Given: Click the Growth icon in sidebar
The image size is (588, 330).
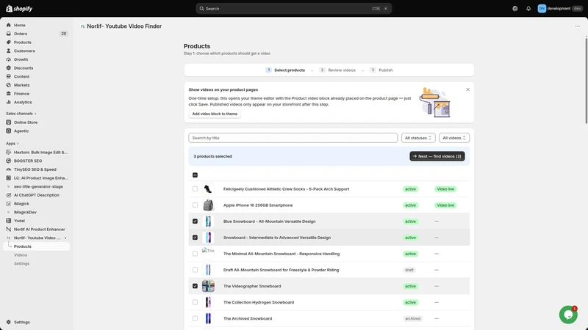Looking at the screenshot, I should pyautogui.click(x=9, y=59).
